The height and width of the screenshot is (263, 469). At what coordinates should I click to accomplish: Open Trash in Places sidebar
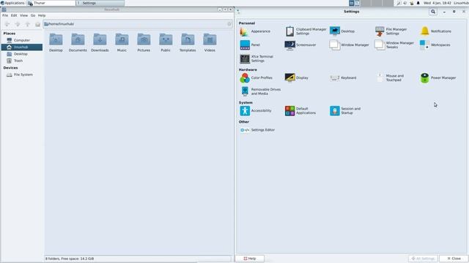click(x=21, y=61)
